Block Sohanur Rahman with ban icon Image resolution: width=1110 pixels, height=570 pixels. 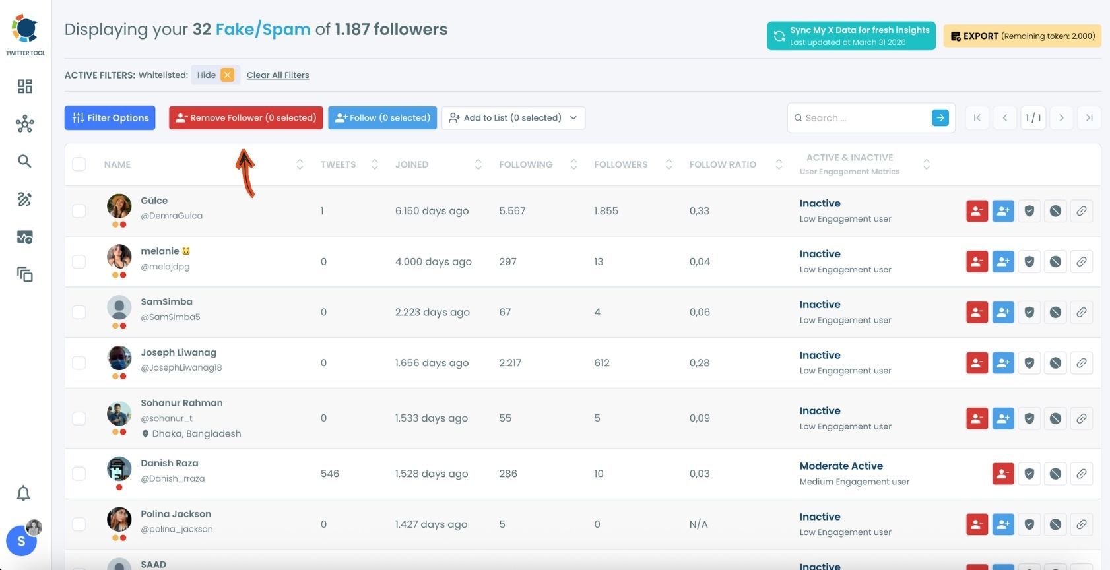click(x=1055, y=418)
